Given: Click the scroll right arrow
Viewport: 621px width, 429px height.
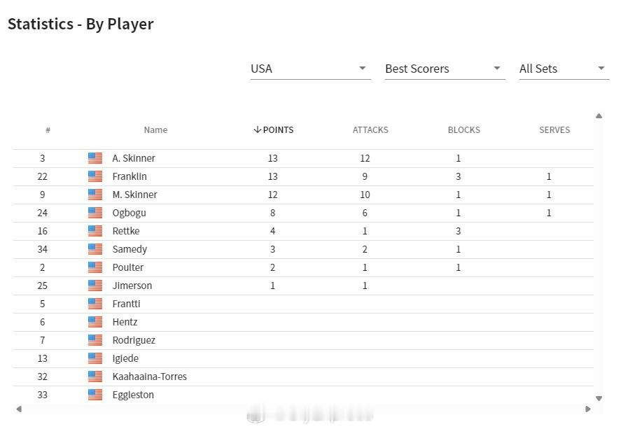Looking at the screenshot, I should click(x=587, y=409).
